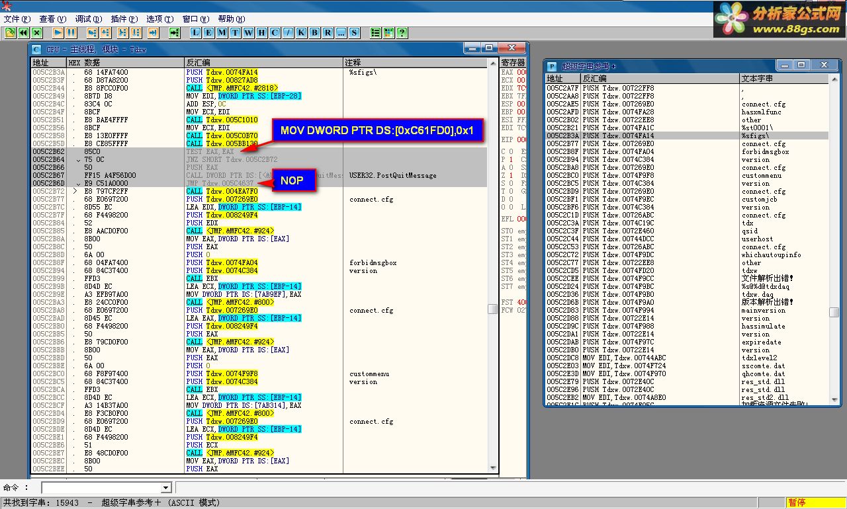Open References window with R button
This screenshot has height=509, width=847.
[x=328, y=32]
